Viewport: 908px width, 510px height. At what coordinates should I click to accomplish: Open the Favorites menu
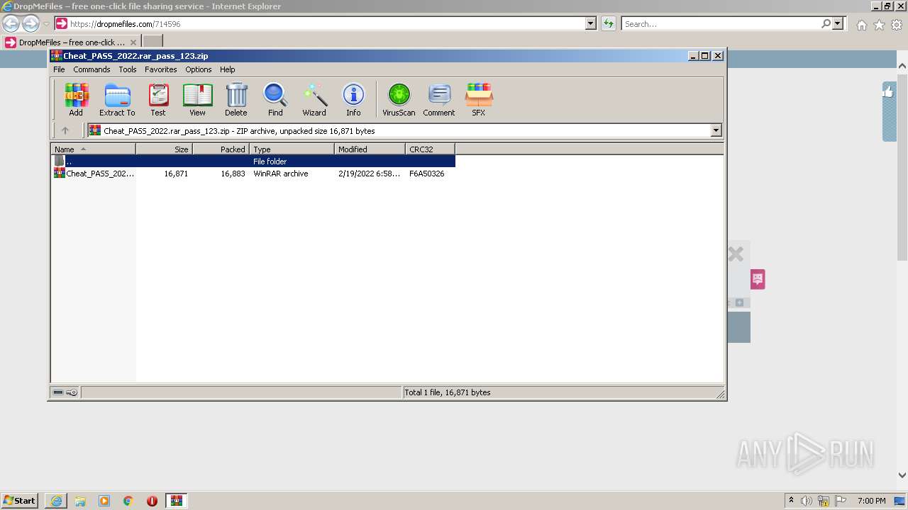(161, 69)
